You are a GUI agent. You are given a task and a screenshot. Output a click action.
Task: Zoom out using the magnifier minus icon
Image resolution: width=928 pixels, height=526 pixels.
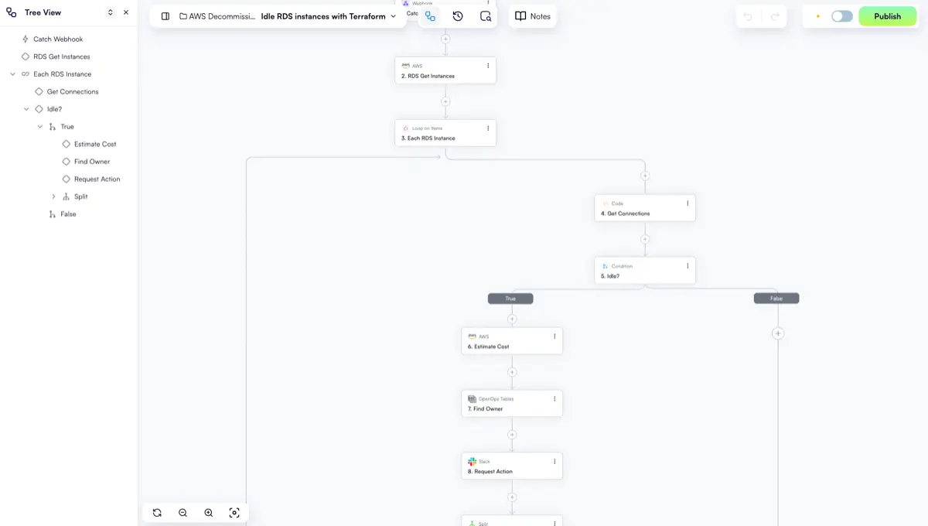tap(183, 512)
